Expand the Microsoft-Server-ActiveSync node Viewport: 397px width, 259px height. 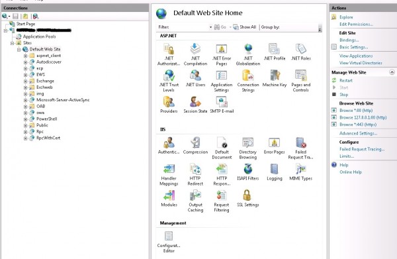(25, 100)
